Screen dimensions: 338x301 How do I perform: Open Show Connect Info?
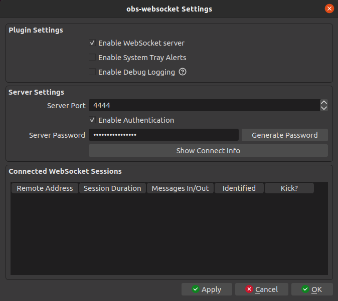tap(208, 150)
